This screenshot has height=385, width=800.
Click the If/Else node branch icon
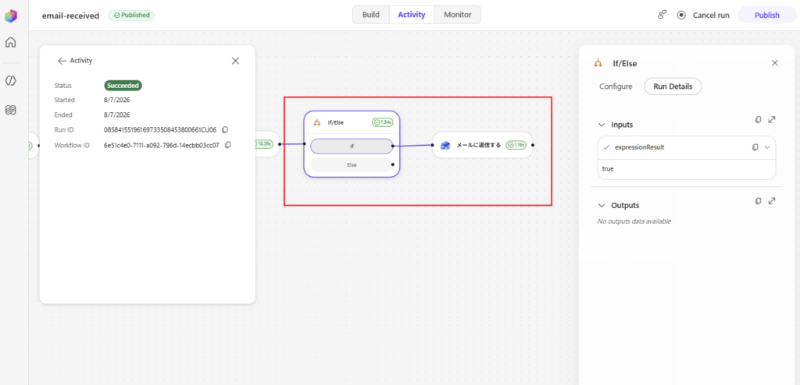(317, 122)
